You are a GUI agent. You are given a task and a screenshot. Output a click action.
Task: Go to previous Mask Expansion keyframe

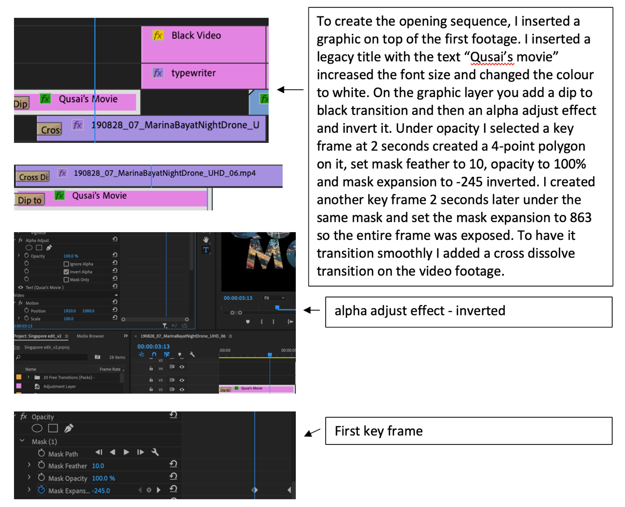pos(140,490)
